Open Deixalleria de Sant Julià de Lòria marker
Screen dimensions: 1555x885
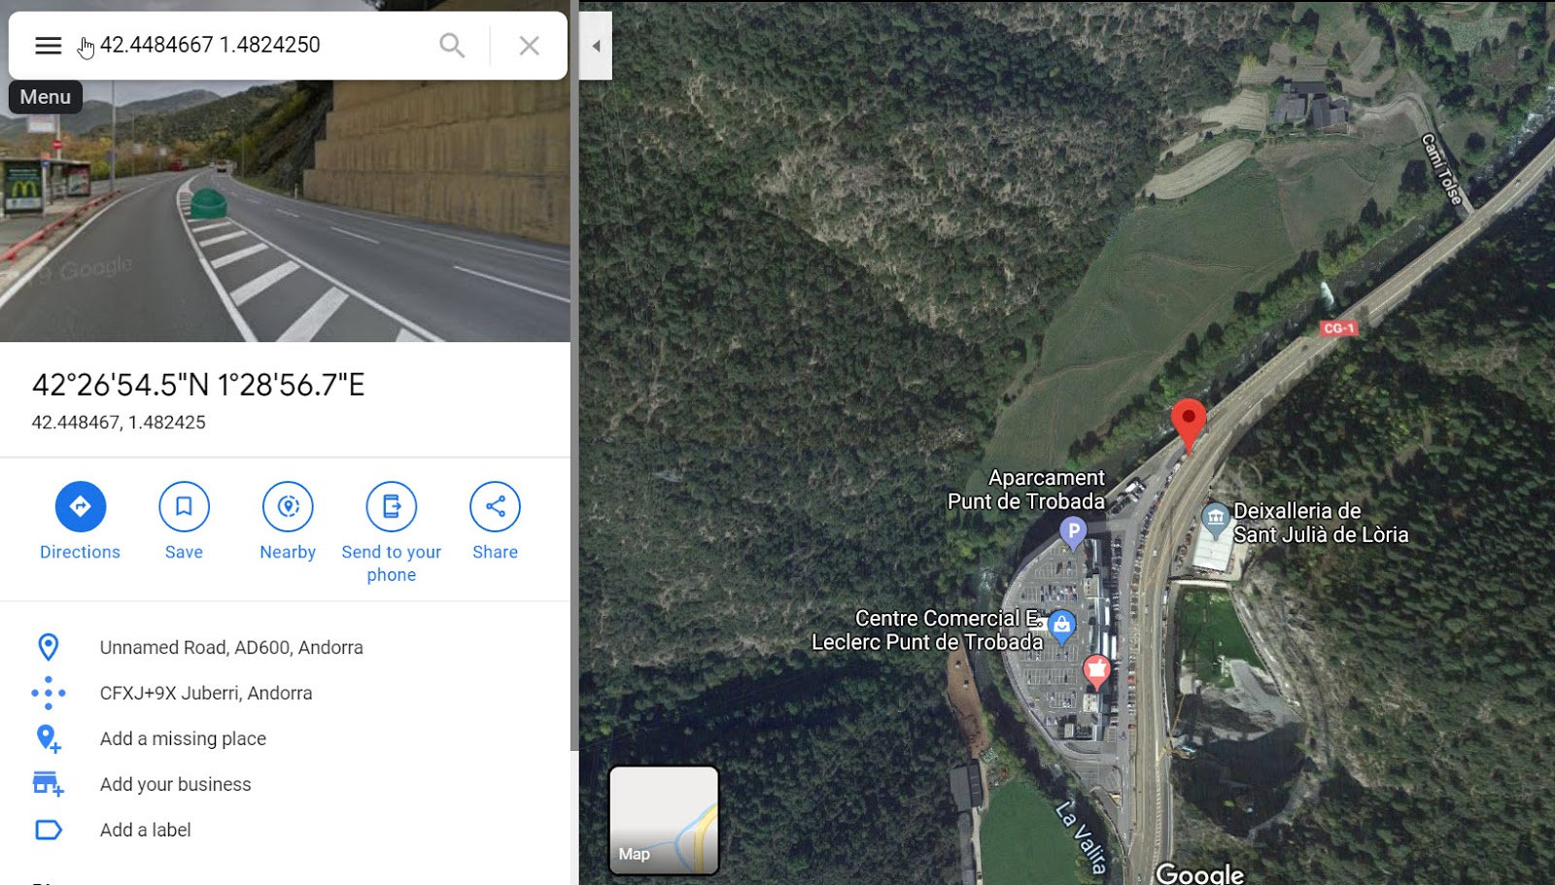coord(1216,520)
